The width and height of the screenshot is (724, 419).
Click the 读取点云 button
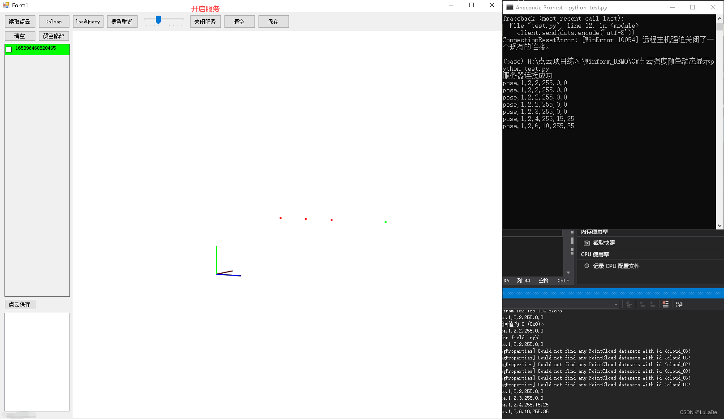pyautogui.click(x=20, y=22)
